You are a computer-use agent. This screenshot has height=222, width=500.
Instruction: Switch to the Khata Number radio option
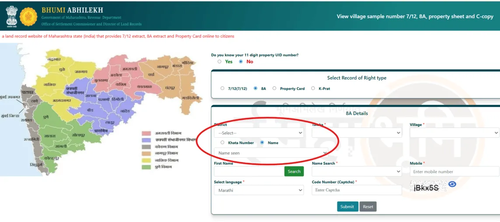(222, 142)
